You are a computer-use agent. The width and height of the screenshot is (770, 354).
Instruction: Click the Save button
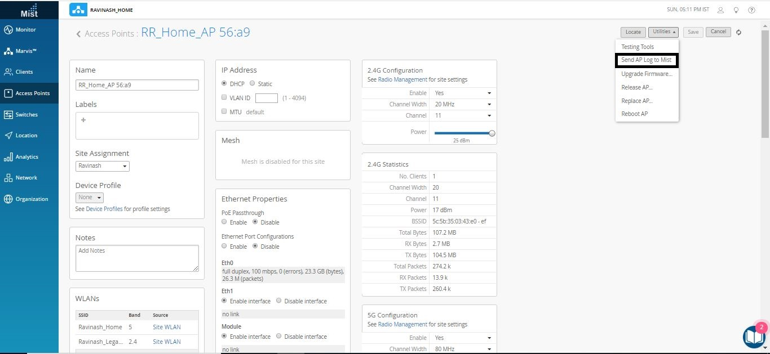[693, 32]
